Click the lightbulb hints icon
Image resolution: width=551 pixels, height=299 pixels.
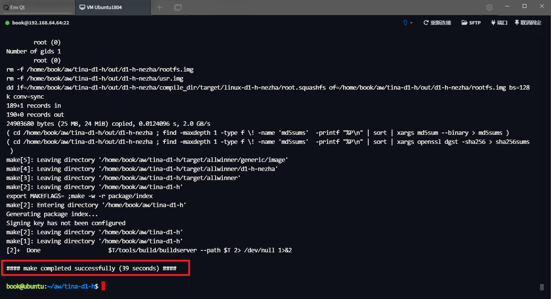pyautogui.click(x=405, y=23)
